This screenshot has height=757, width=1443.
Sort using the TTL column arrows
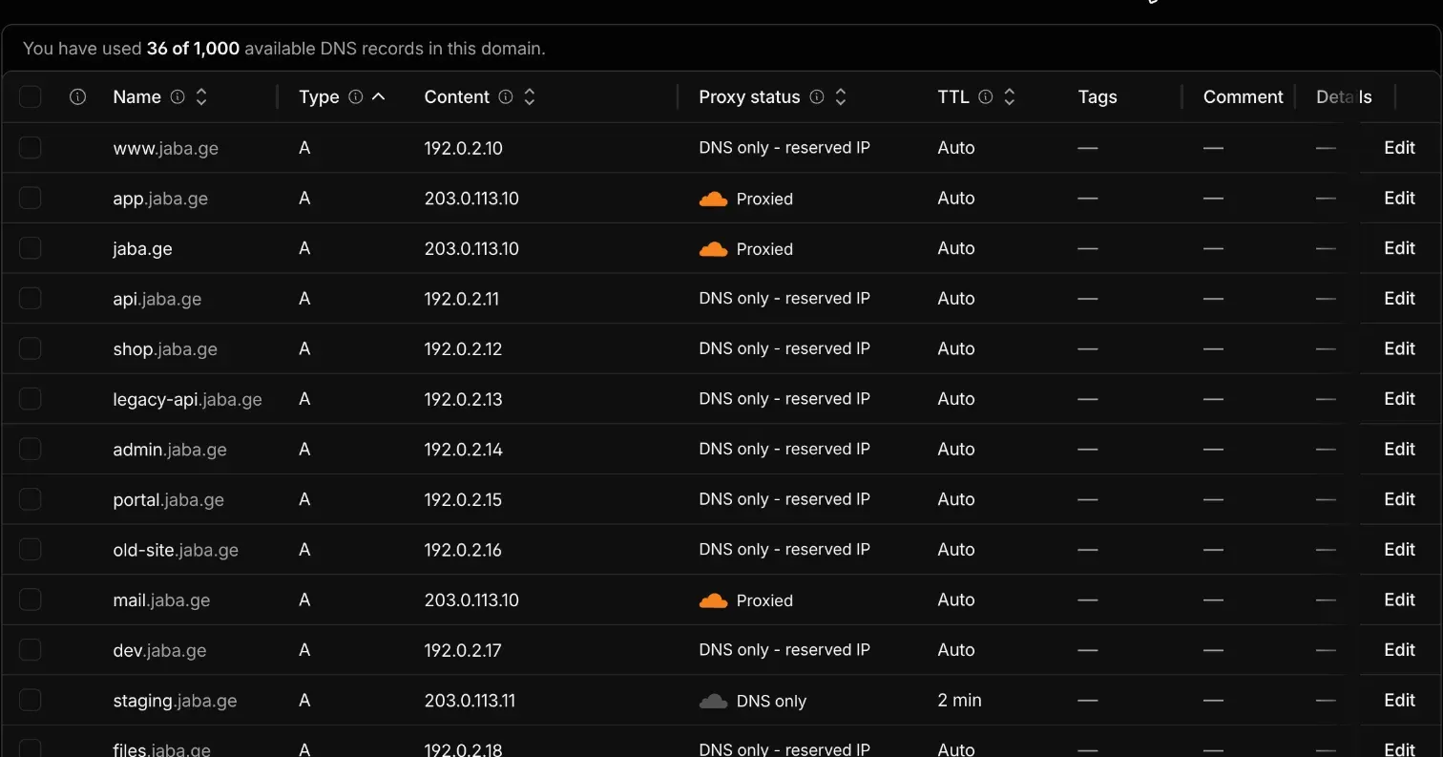click(1010, 96)
